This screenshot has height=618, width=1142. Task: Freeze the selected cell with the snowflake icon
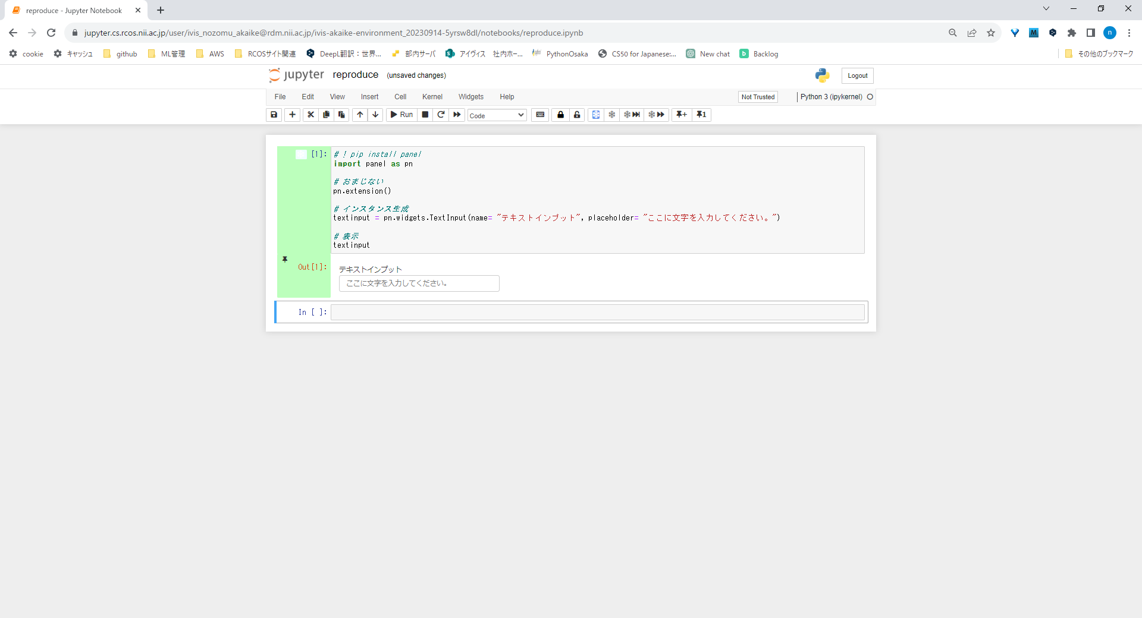click(611, 115)
